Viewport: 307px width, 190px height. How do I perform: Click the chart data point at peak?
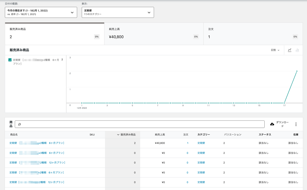(x=297, y=71)
